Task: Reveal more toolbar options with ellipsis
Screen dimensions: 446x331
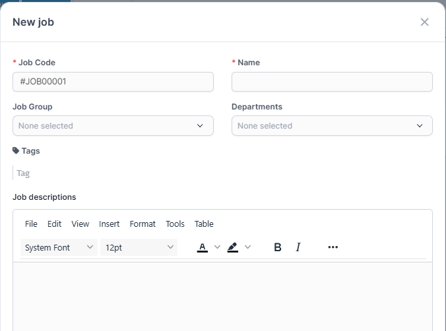Action: [333, 247]
